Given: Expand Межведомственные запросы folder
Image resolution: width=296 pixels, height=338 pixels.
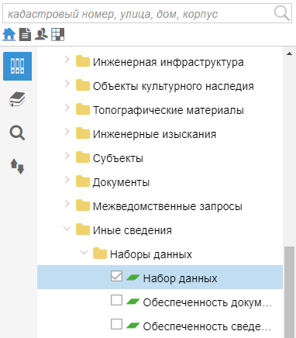Looking at the screenshot, I should pos(67,204).
